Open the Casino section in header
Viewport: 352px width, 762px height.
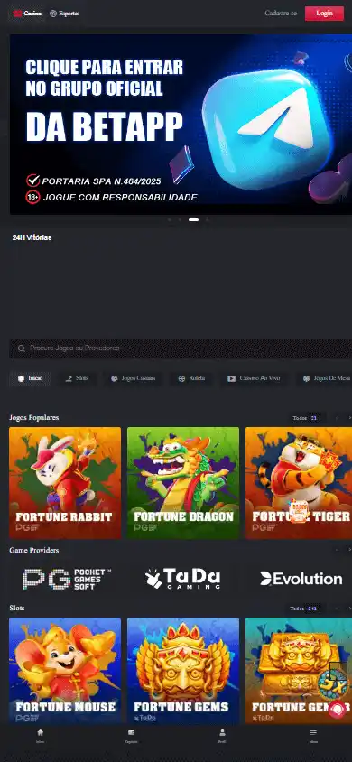28,14
